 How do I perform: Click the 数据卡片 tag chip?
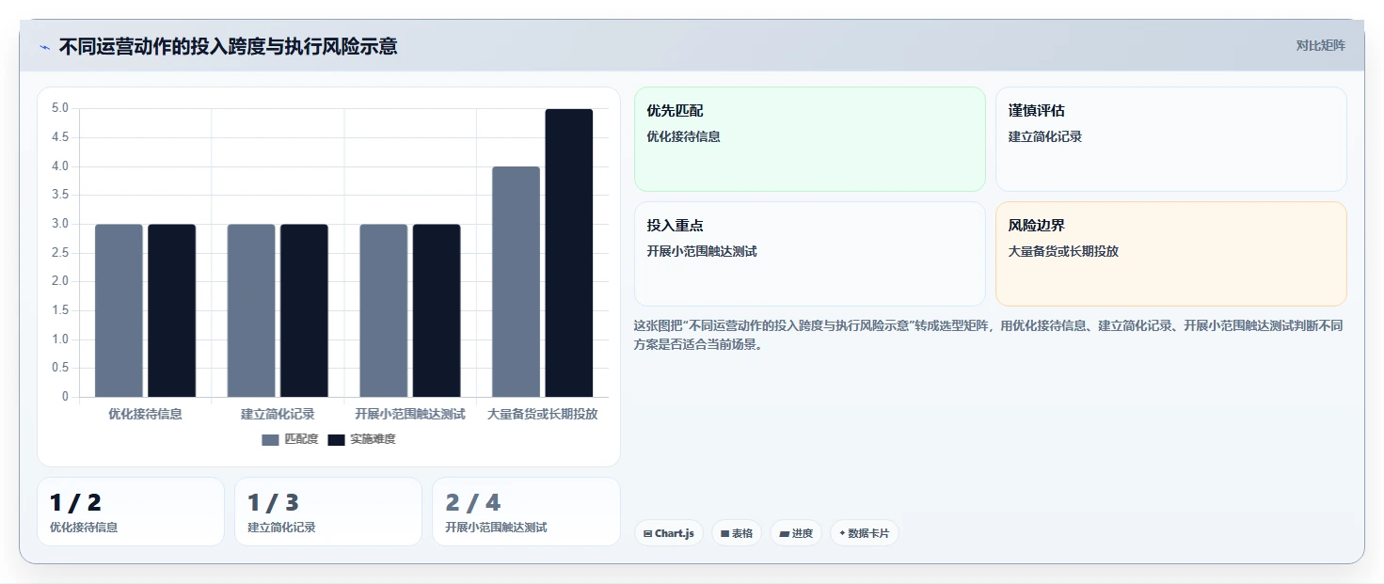point(864,533)
